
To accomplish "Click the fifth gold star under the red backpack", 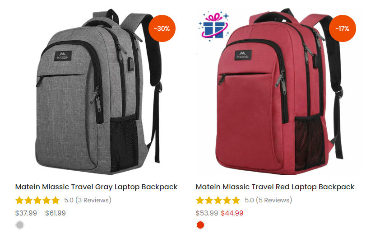I will pyautogui.click(x=236, y=200).
